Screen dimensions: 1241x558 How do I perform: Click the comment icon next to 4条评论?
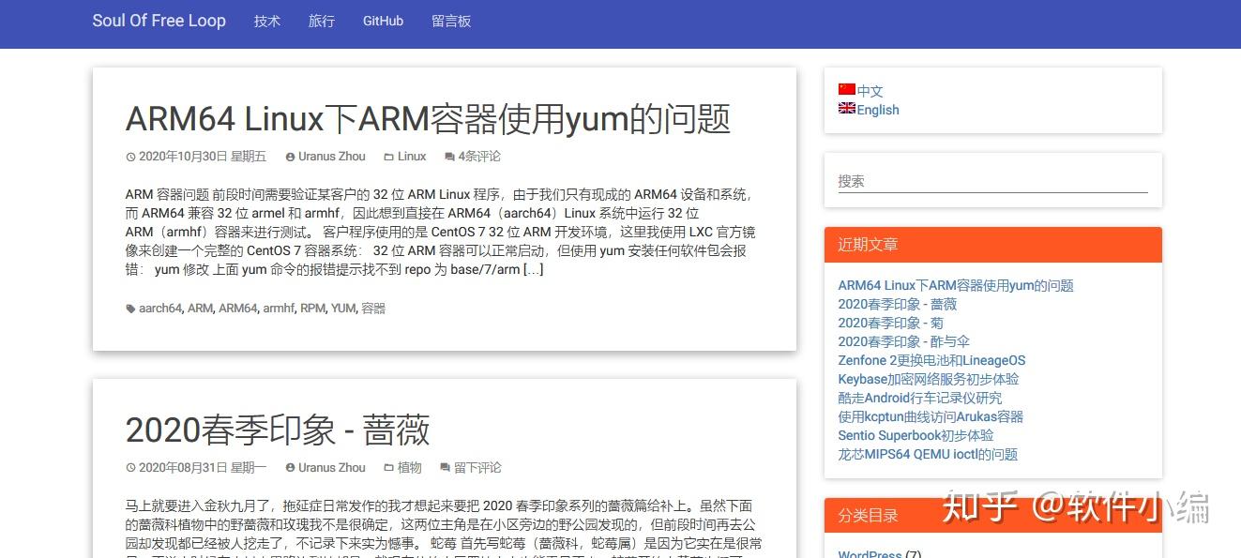[449, 157]
